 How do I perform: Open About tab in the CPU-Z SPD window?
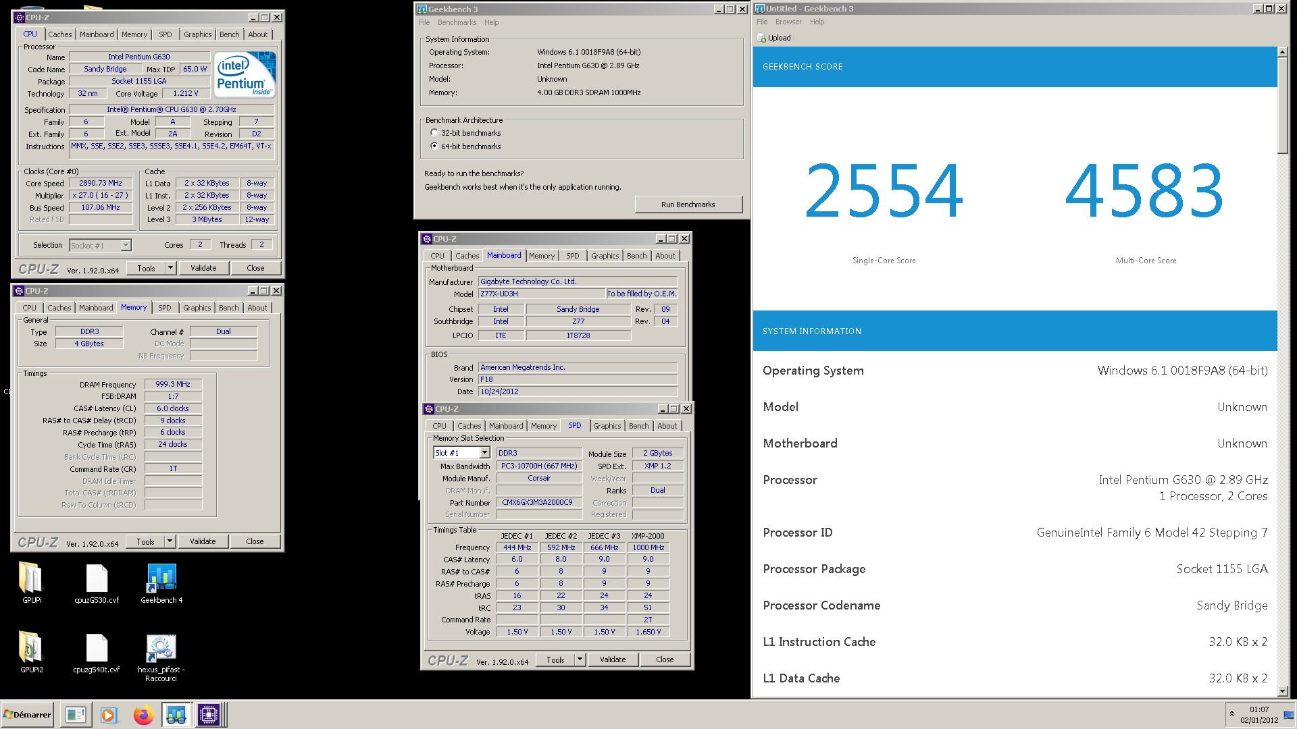point(667,426)
